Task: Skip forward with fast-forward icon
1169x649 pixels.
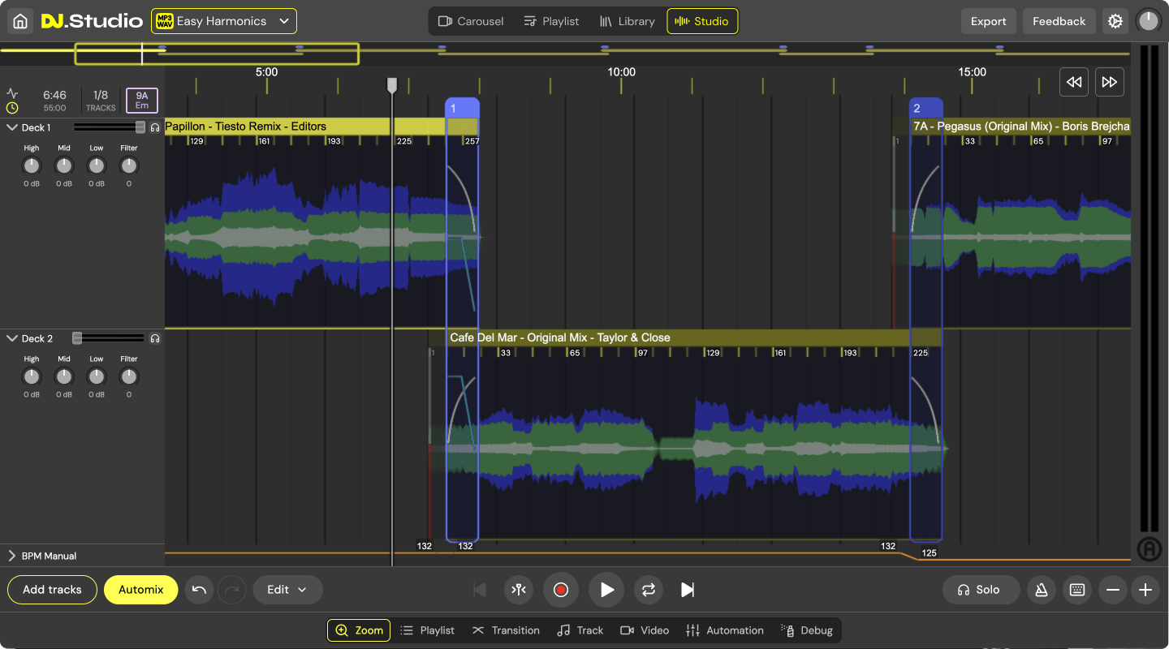Action: (1109, 82)
